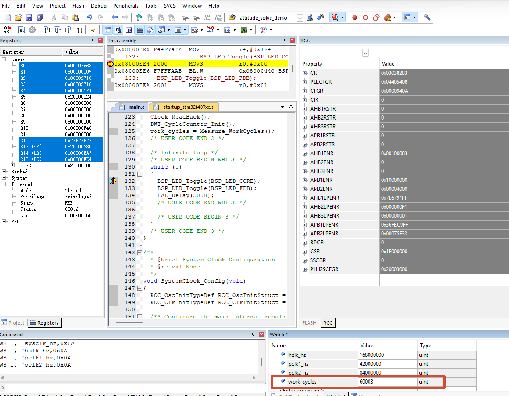Expand the PLLCFGR register property

(304, 82)
